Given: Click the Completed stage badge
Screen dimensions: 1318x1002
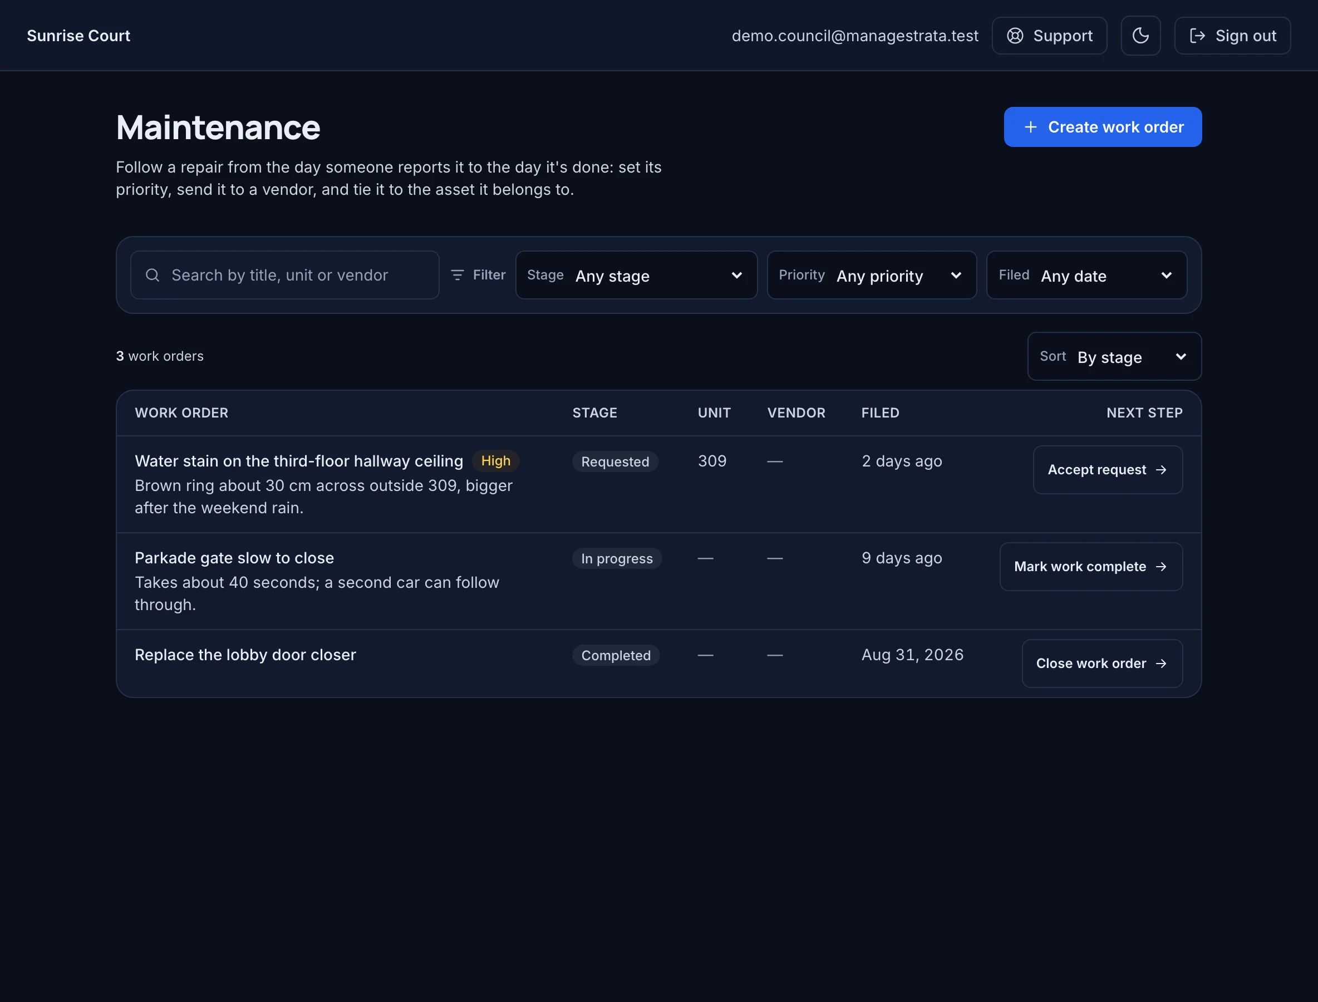Looking at the screenshot, I should point(616,656).
